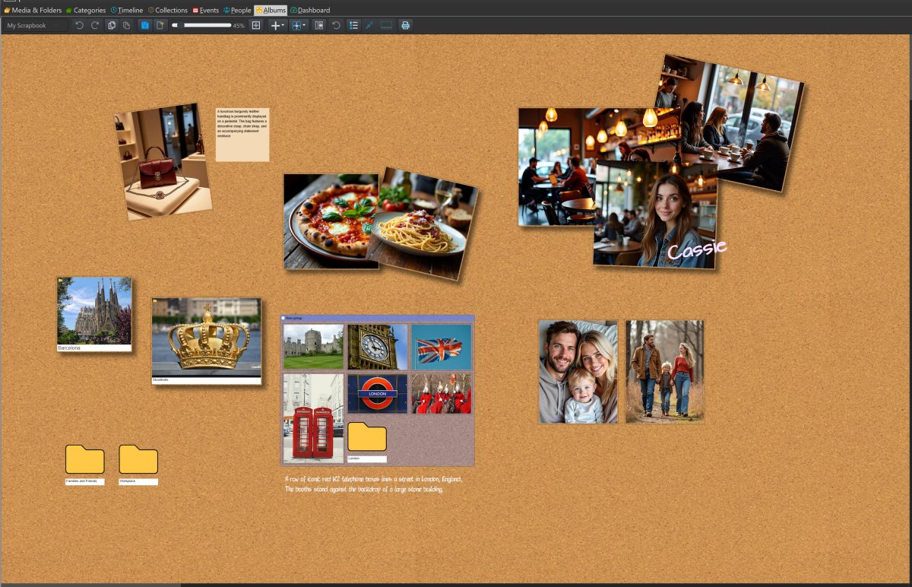912x587 pixels.
Task: Click the new note page icon
Action: coord(160,25)
